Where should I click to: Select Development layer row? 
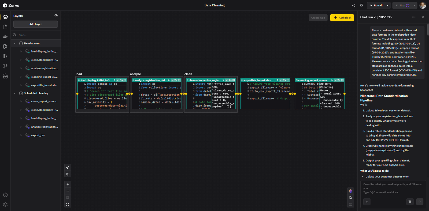36,43
